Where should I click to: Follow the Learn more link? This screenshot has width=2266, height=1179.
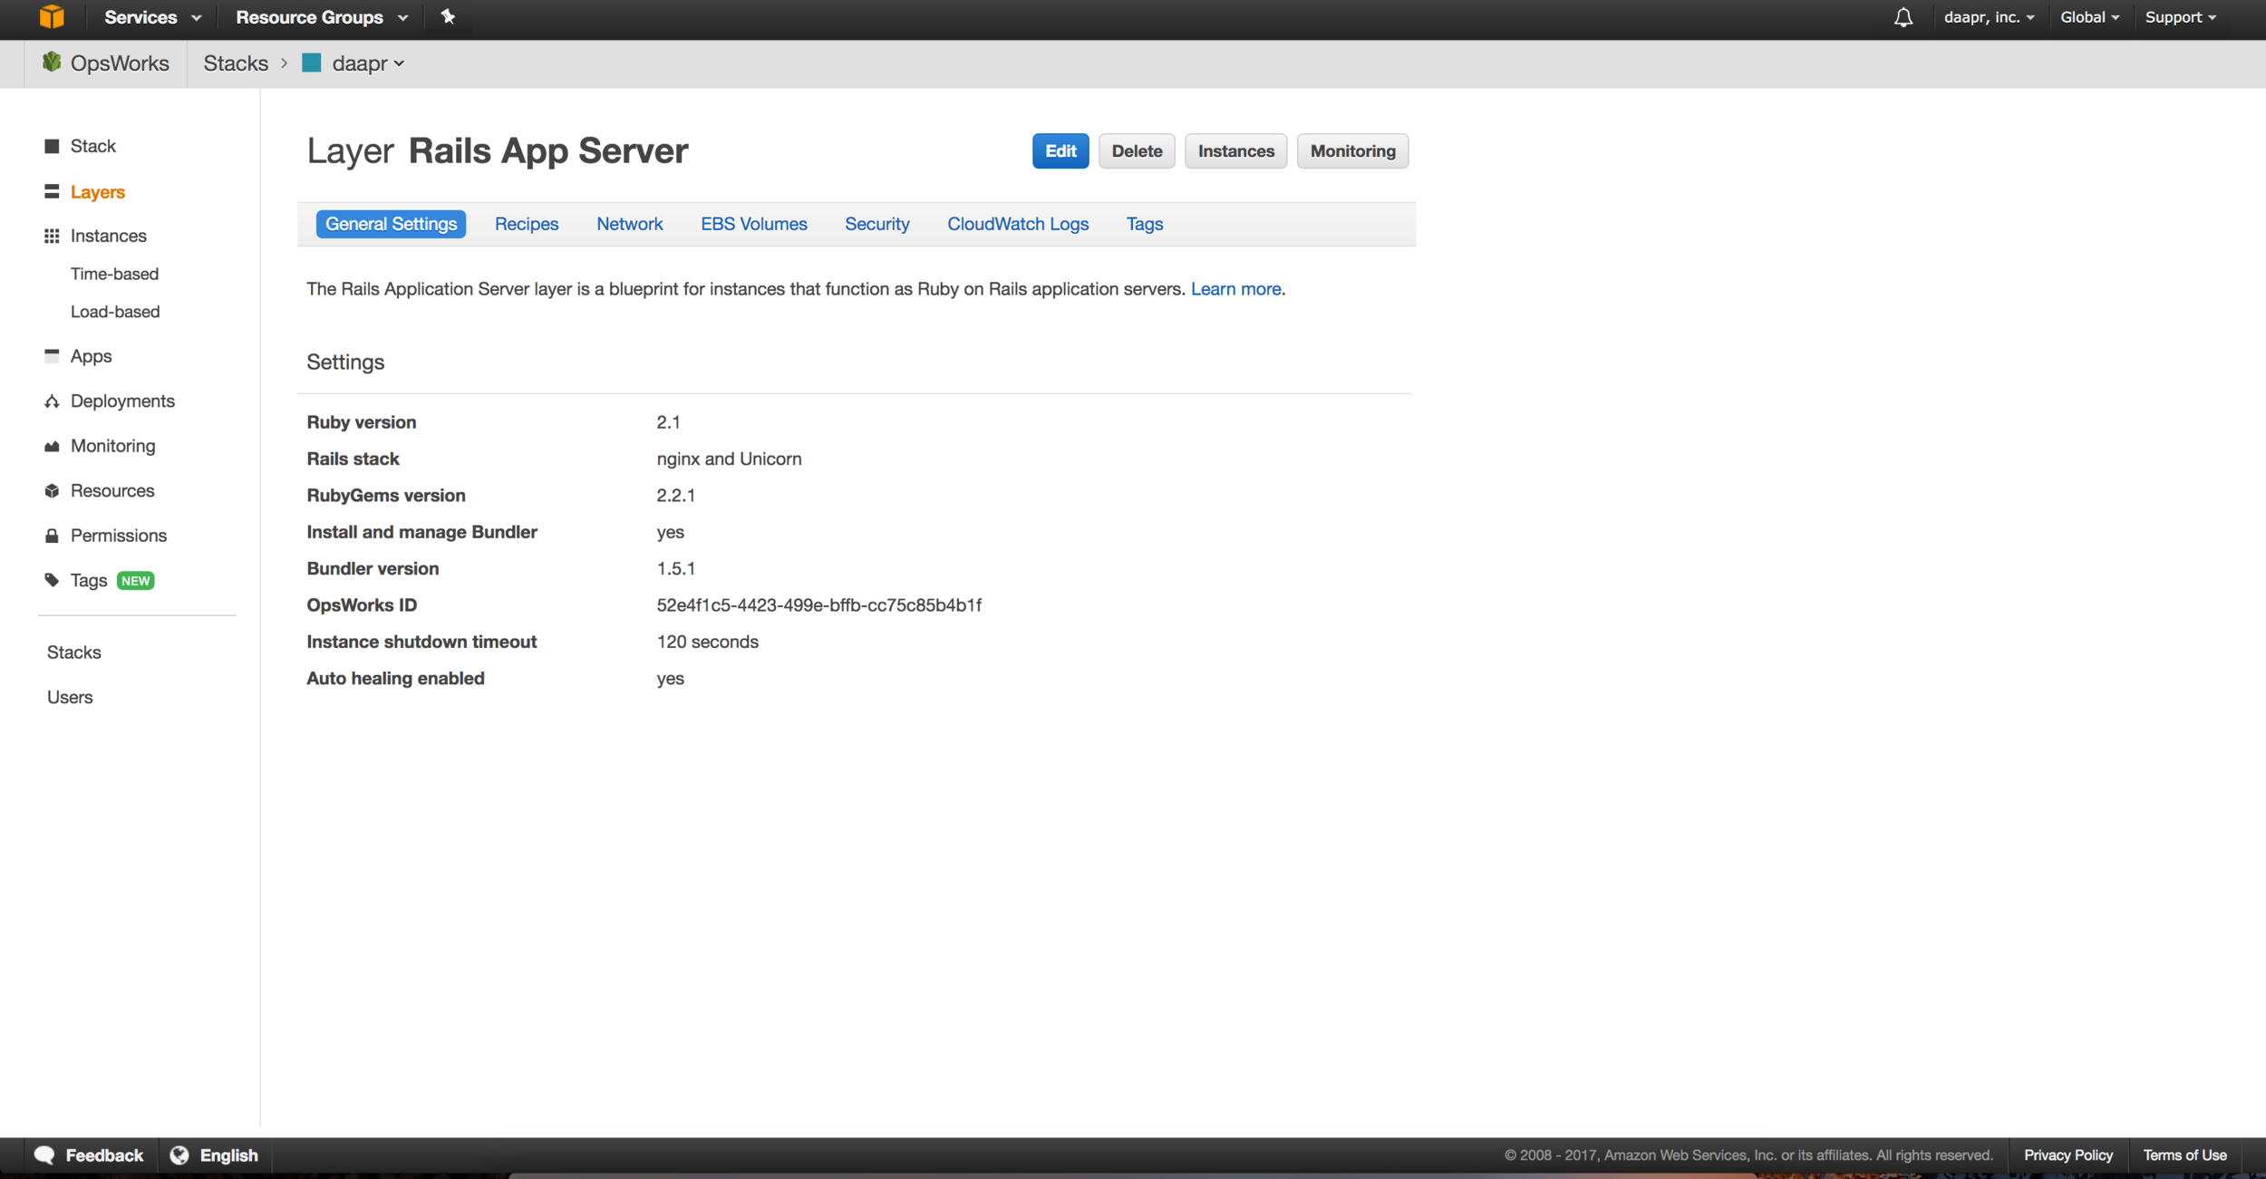click(1236, 289)
